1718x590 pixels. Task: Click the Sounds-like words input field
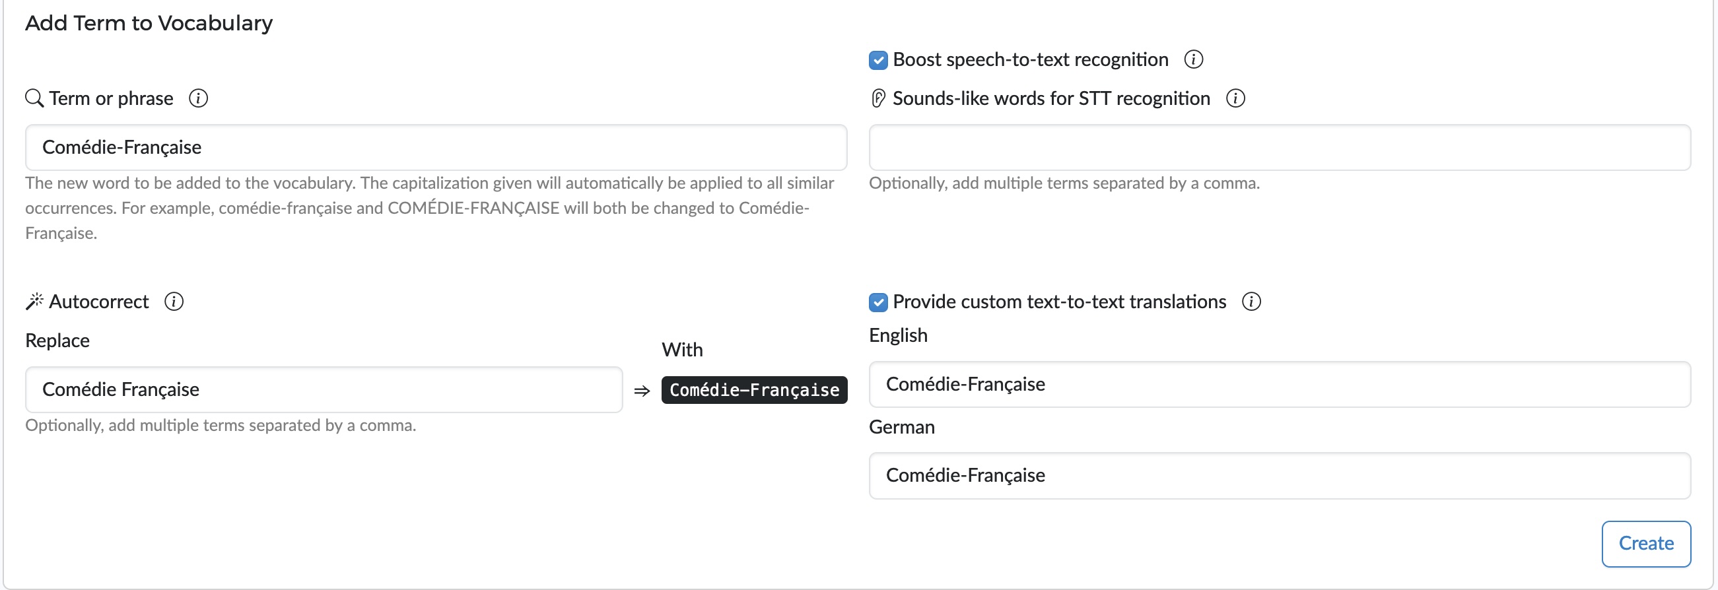pyautogui.click(x=1279, y=147)
